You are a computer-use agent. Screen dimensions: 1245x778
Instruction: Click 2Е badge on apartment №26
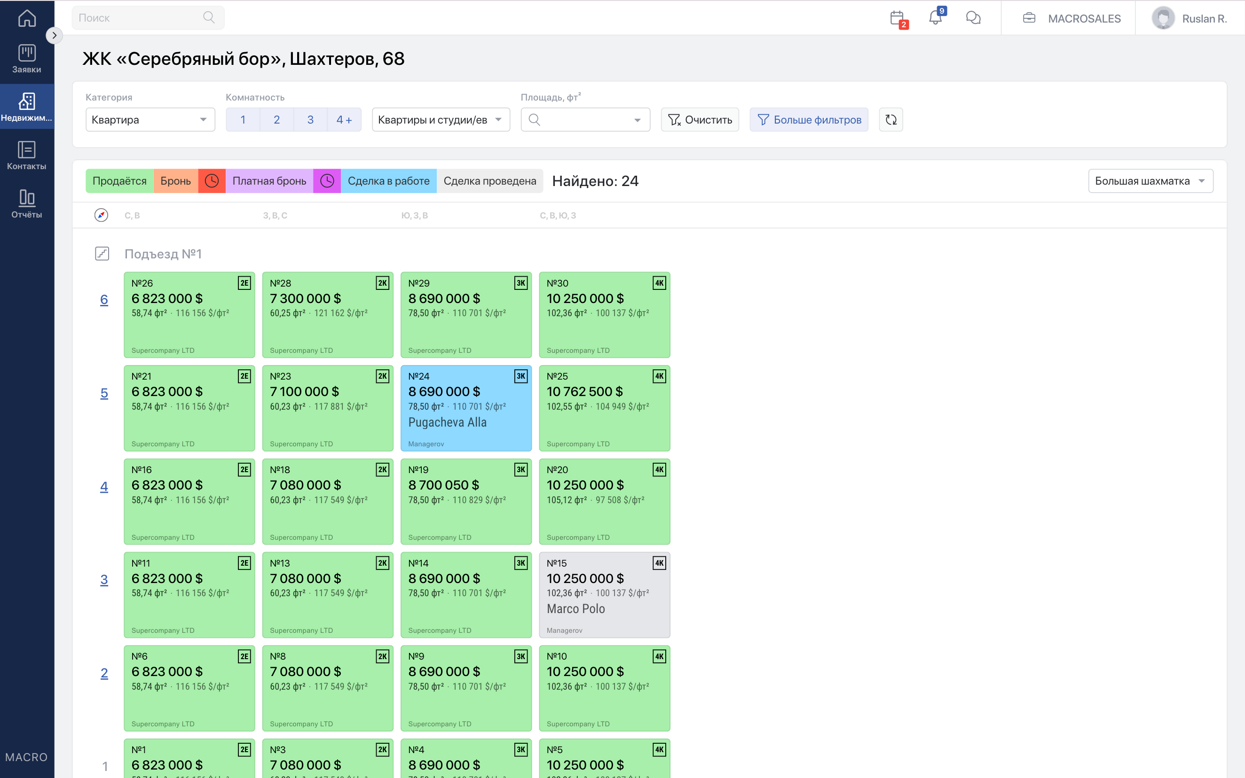coord(244,283)
